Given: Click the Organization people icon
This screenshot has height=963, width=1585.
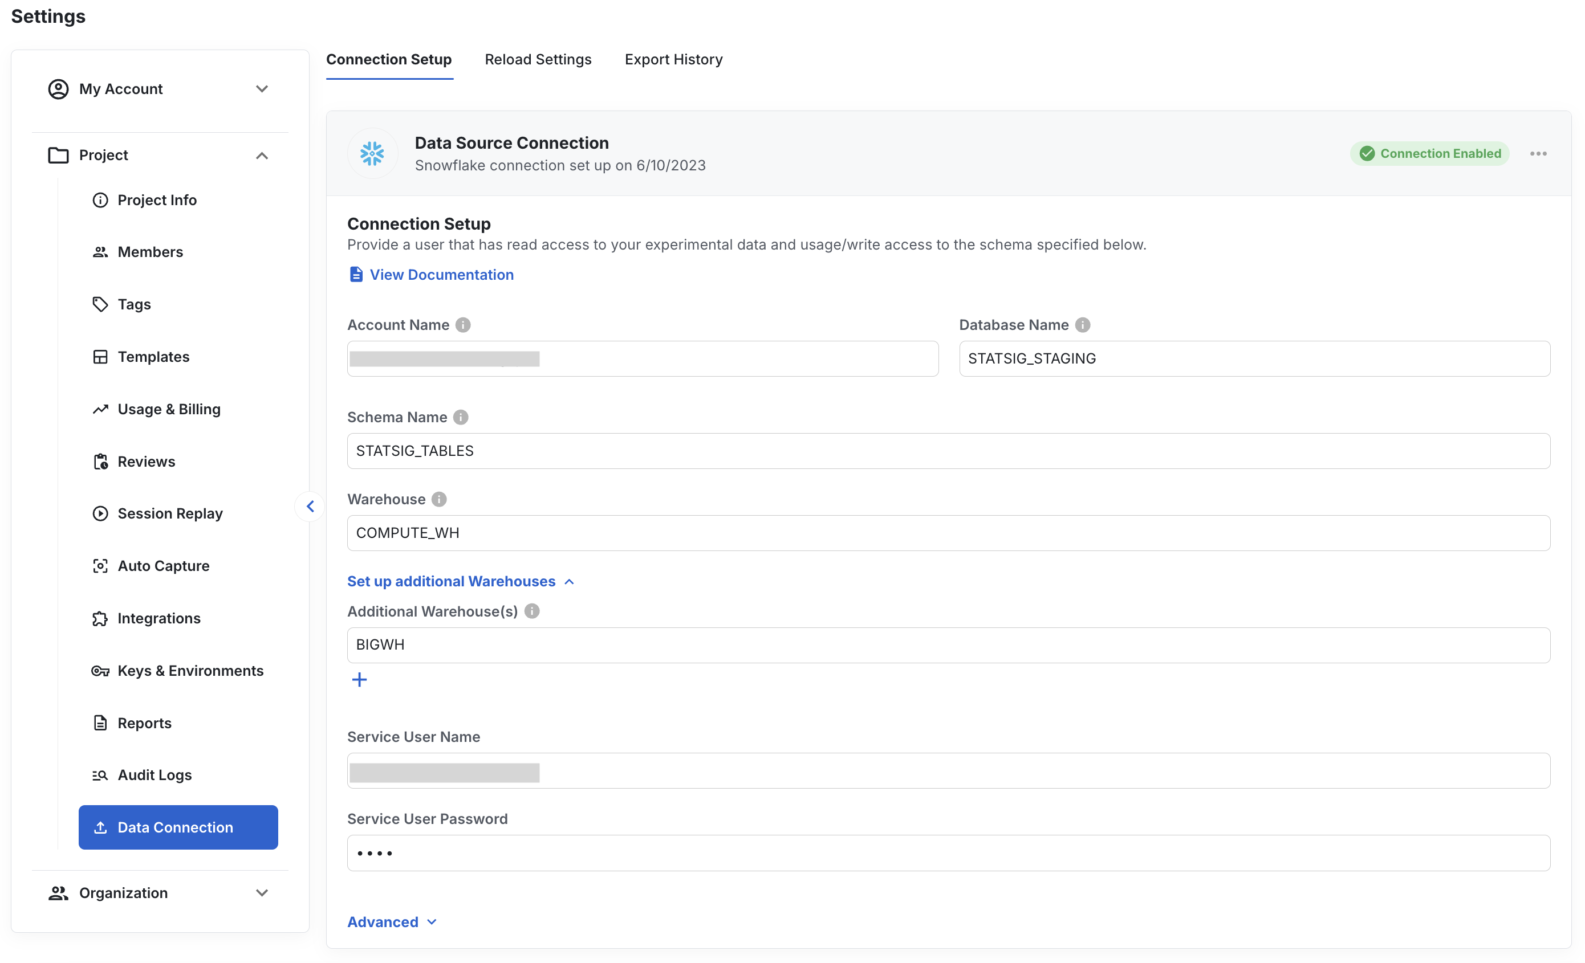Looking at the screenshot, I should point(58,893).
